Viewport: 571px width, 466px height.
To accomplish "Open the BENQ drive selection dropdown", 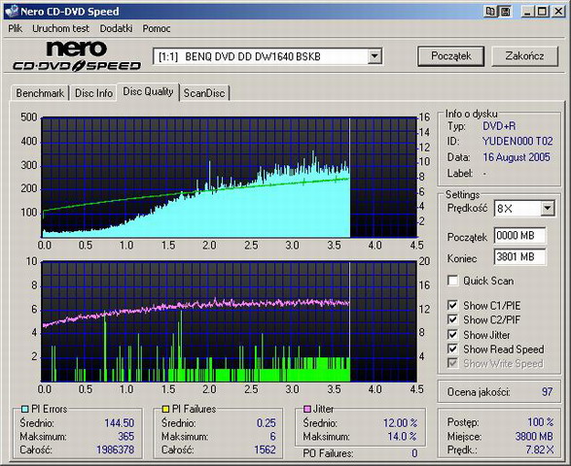I will click(x=374, y=56).
